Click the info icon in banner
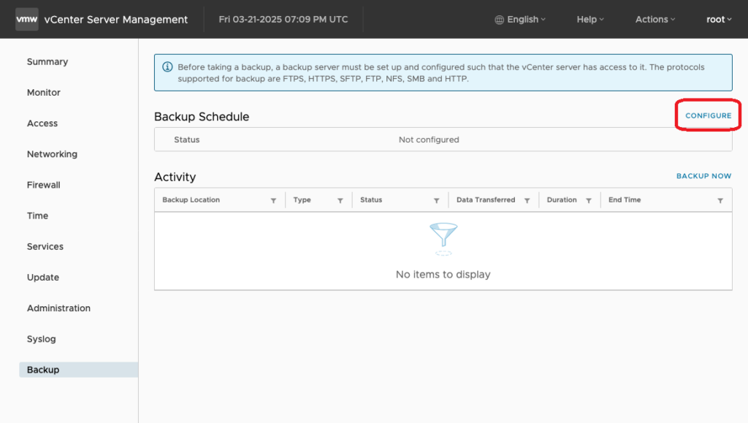 [x=167, y=67]
